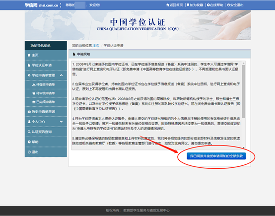
Task: Click 我已阅读并接受申请须知的全部条款 button
Action: click(216, 156)
